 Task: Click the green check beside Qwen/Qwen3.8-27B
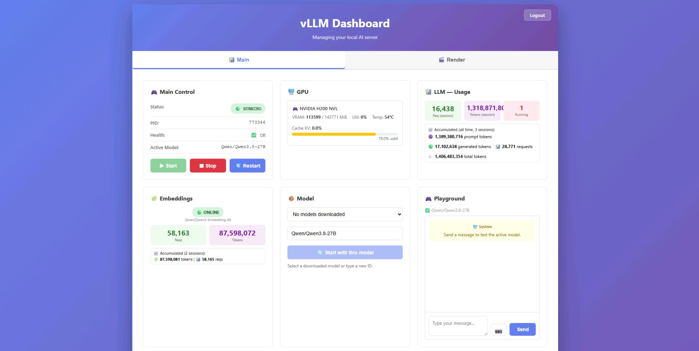[x=427, y=210]
